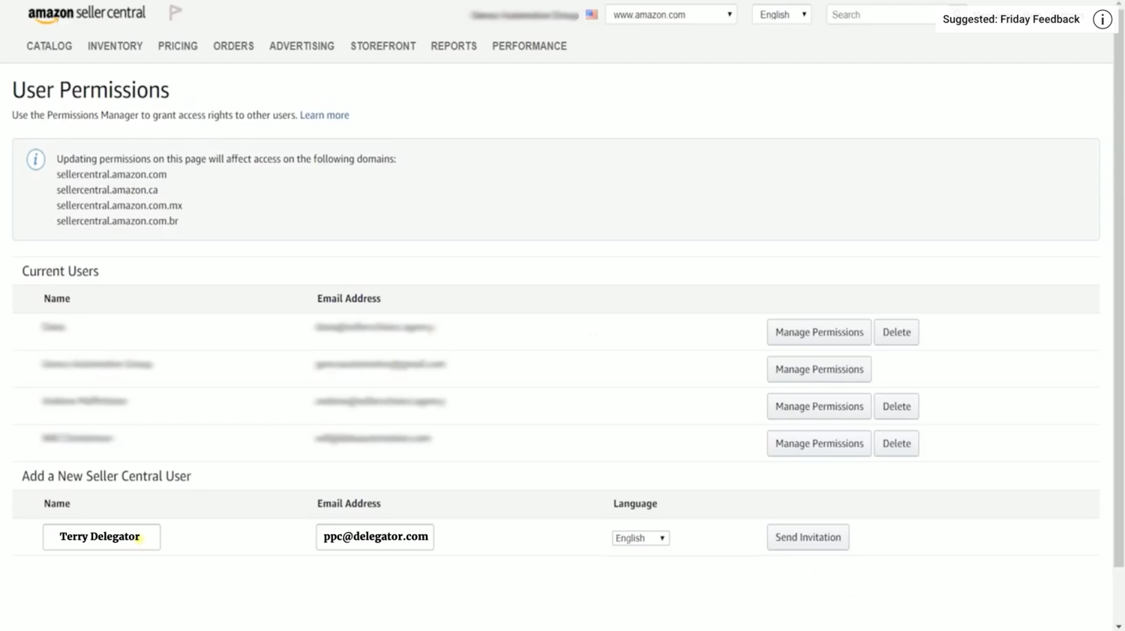Click the header Search box

click(x=881, y=14)
